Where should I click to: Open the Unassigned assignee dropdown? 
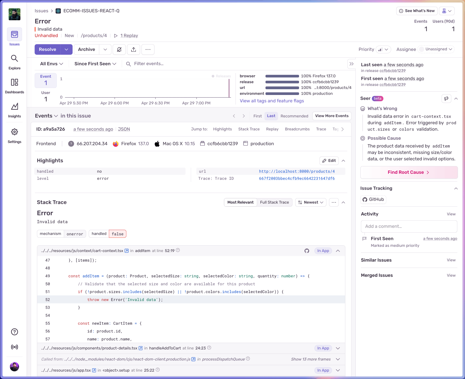pos(436,49)
